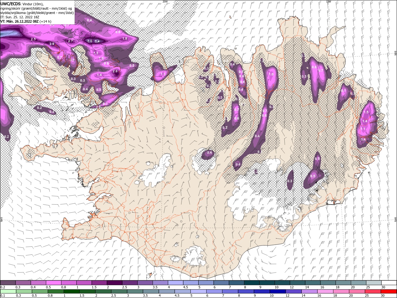
Task: Select the deep blue swatch at 10 in the lower legend
Action: [278, 291]
